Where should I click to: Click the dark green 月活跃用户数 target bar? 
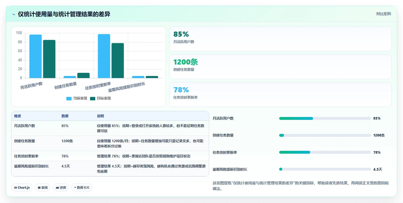point(49,59)
